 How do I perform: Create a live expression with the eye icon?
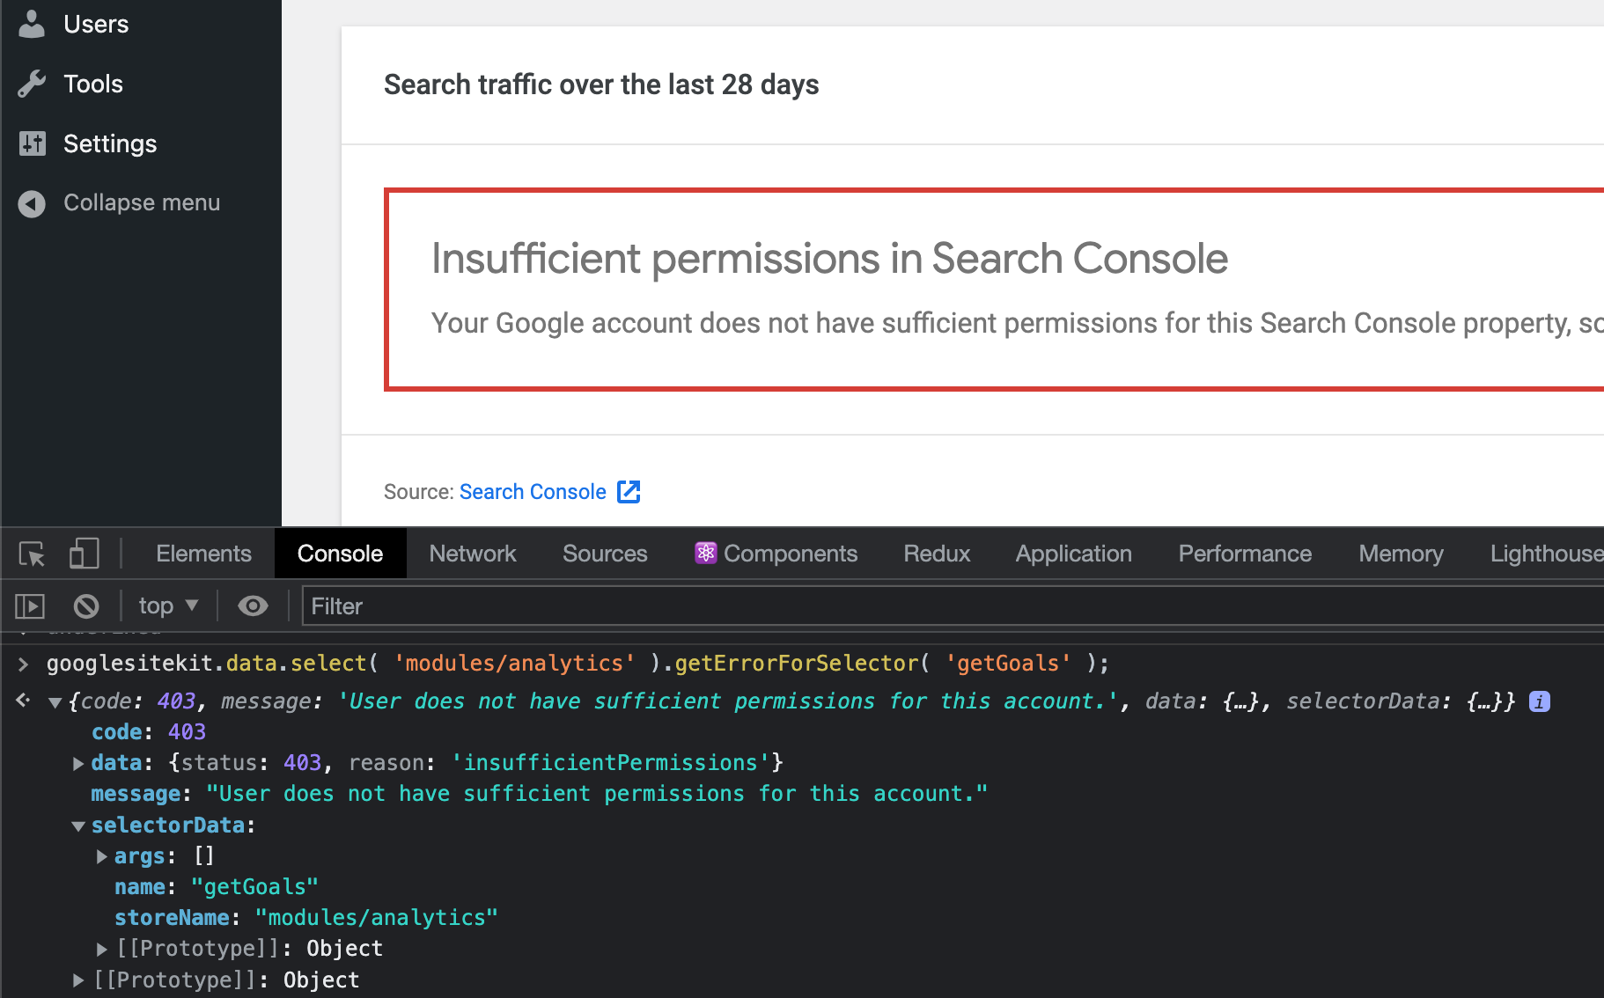253,605
